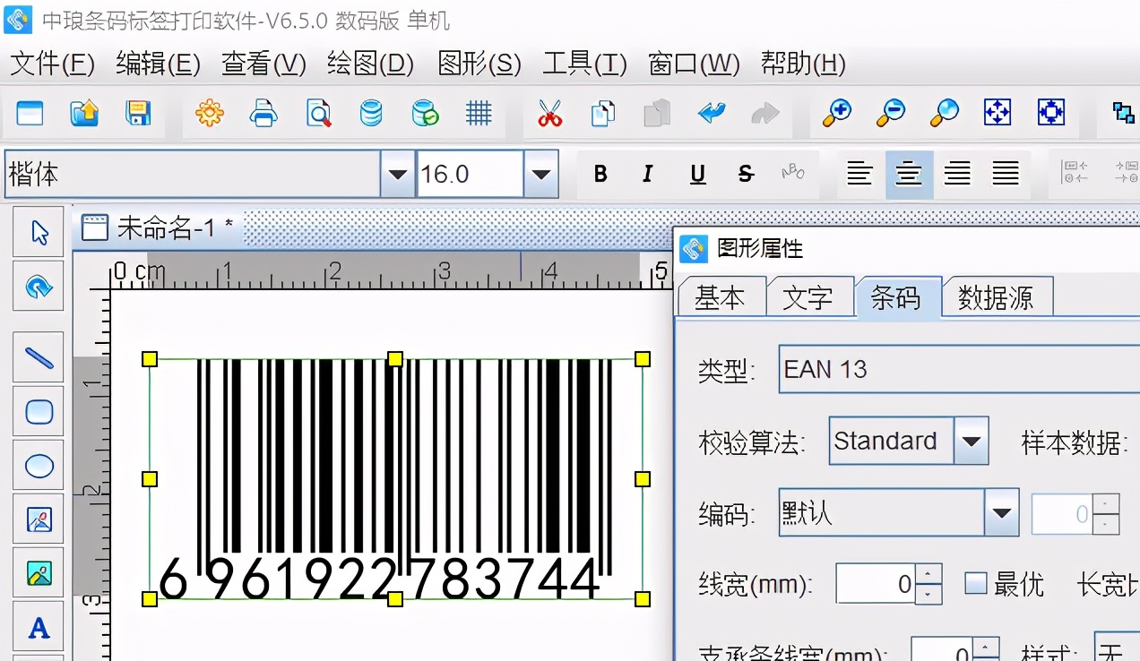
Task: Open the 图形(S) menu
Action: point(479,64)
